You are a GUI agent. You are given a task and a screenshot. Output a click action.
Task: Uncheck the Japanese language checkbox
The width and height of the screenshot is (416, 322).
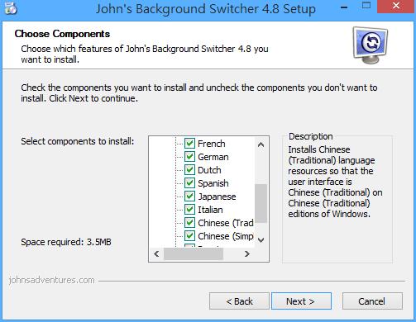189,197
